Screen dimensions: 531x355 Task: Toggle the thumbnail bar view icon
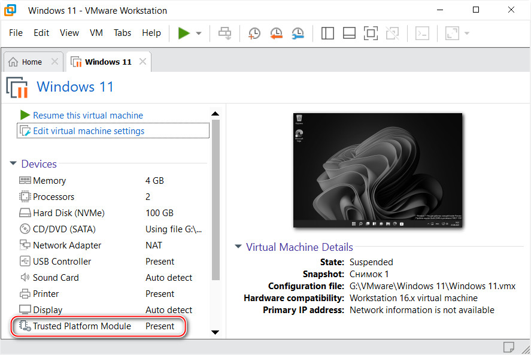tap(349, 33)
